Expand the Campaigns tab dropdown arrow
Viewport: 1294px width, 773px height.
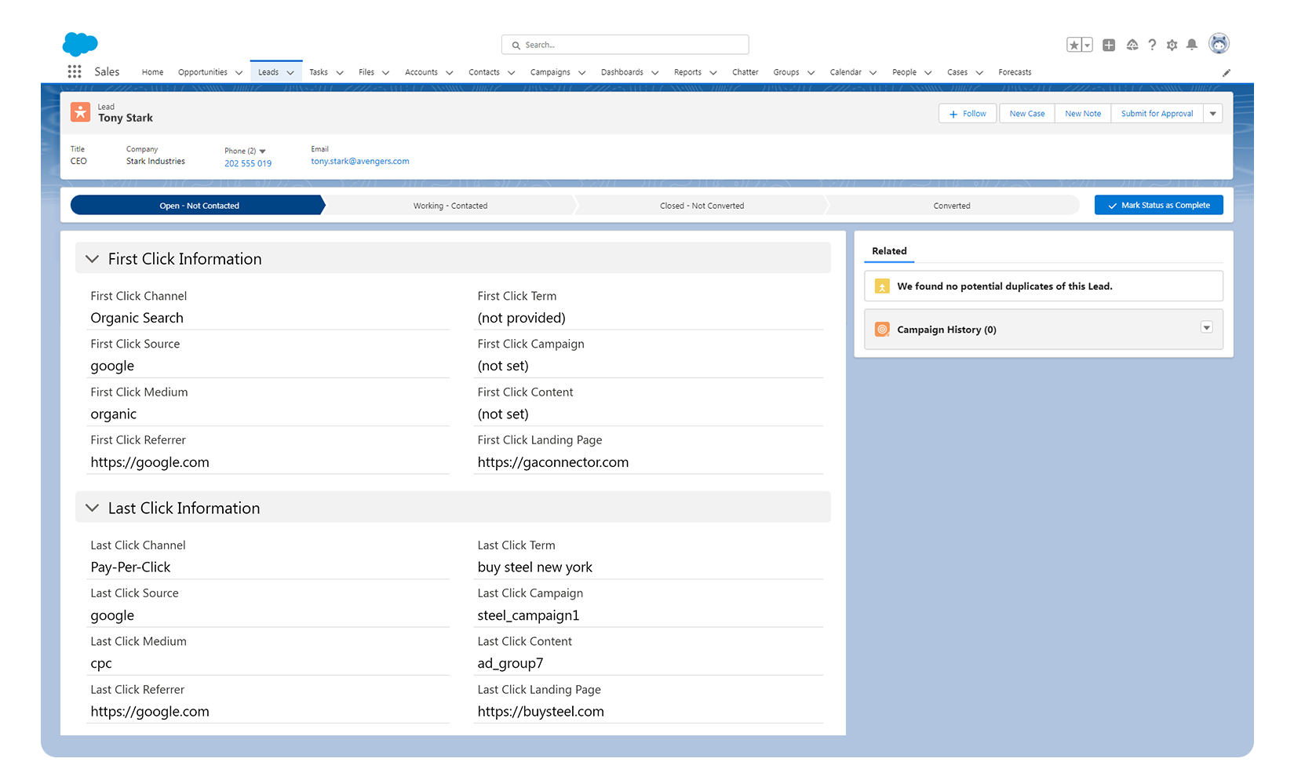(x=582, y=73)
